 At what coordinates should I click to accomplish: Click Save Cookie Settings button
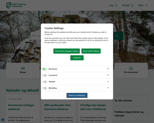tap(91, 51)
